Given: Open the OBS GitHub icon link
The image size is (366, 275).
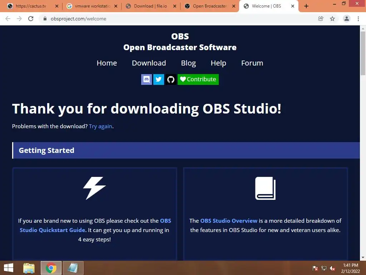Looking at the screenshot, I should (171, 79).
